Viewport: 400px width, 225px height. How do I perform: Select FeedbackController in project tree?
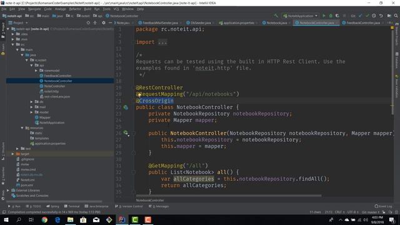(57, 76)
